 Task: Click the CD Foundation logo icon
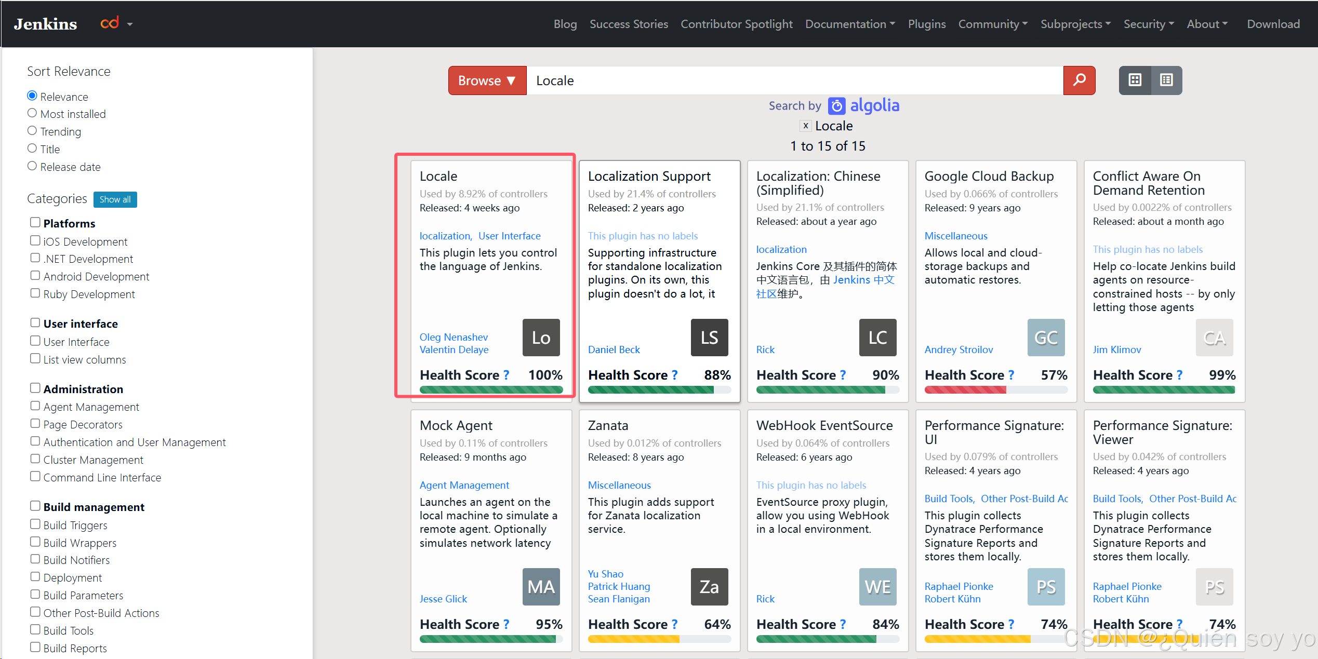(x=110, y=23)
